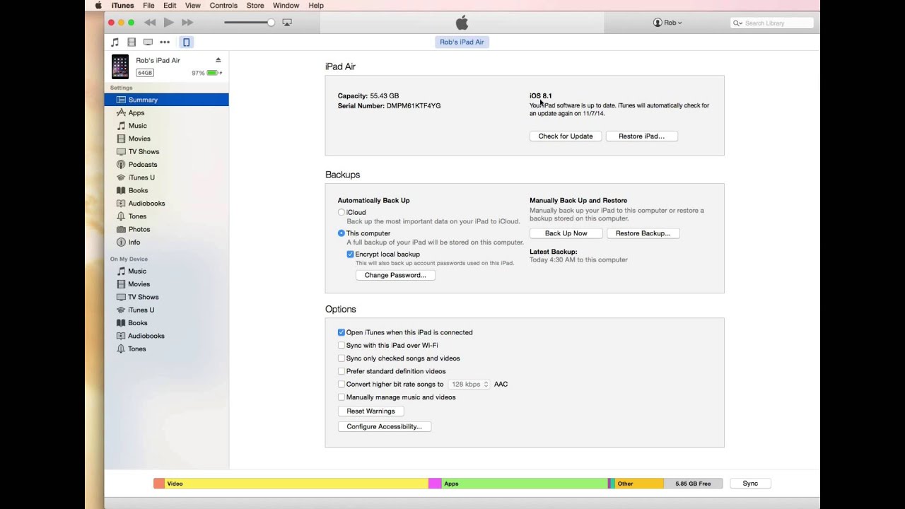
Task: Select Summary in sidebar
Action: (166, 100)
